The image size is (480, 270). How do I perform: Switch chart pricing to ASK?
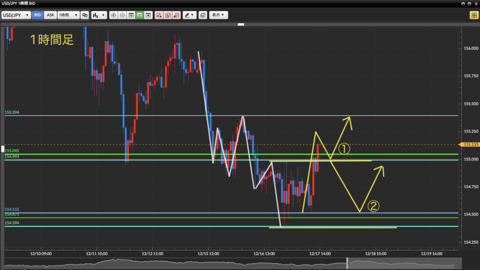click(x=50, y=15)
